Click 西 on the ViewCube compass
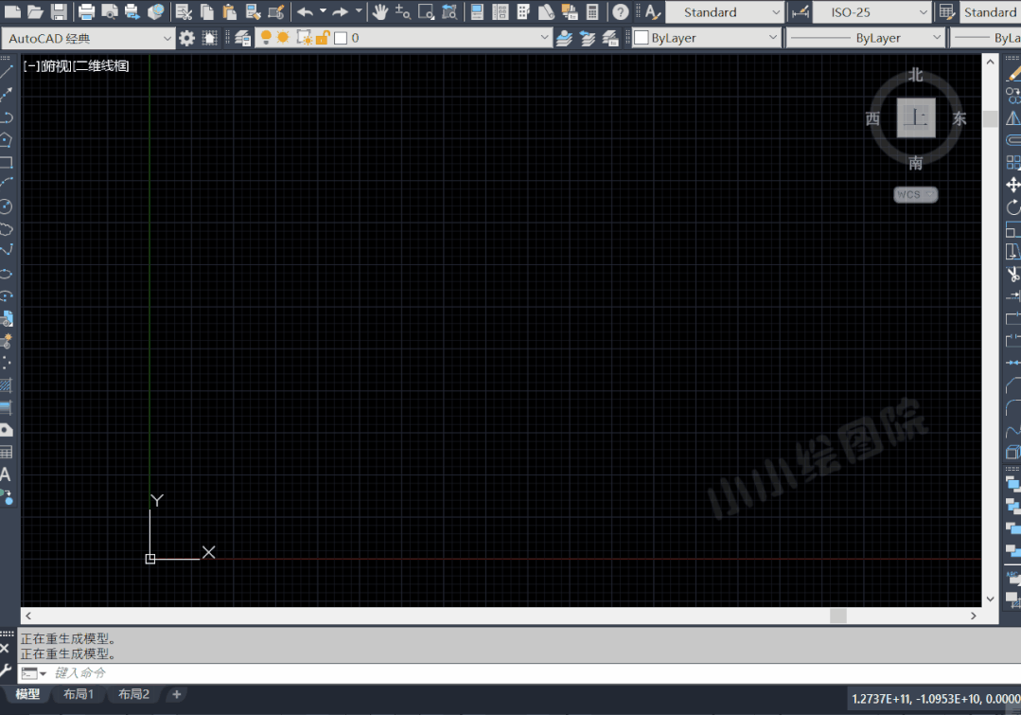The height and width of the screenshot is (715, 1021). (872, 118)
